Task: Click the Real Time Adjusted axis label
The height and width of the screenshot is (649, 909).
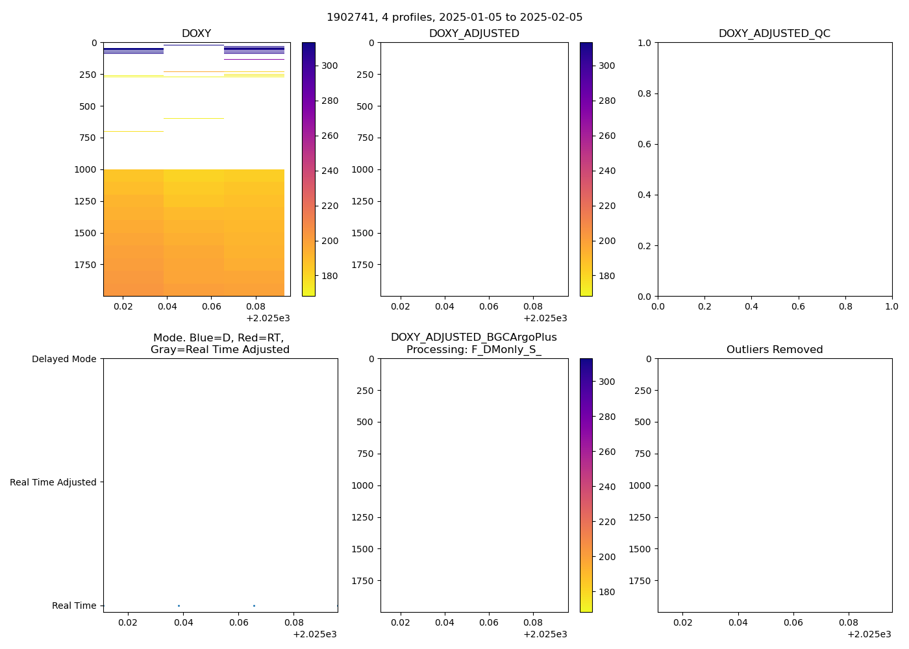Action: (x=53, y=482)
